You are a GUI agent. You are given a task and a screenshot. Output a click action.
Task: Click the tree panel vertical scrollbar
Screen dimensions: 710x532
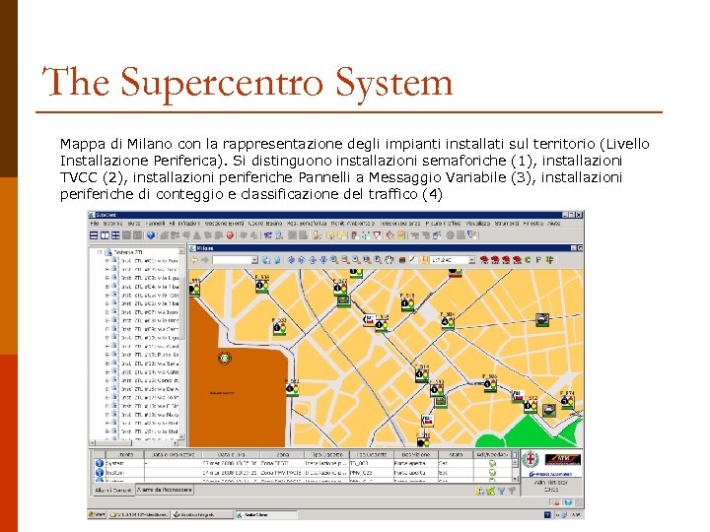click(182, 345)
